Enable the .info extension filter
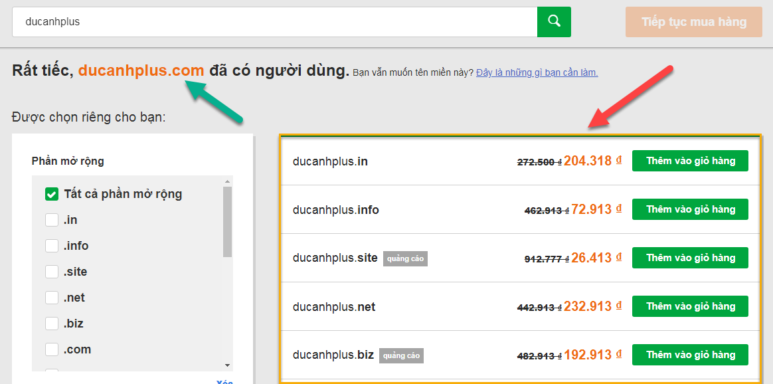Screen dimensions: 773x384 (x=52, y=246)
